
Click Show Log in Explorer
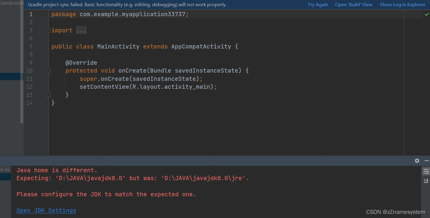pos(402,5)
